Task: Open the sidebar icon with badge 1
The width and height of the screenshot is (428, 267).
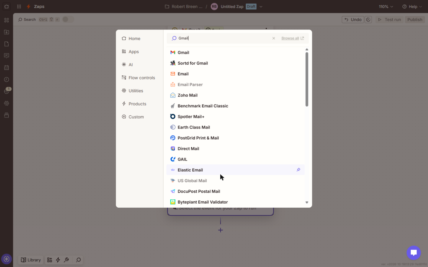Action: point(6,91)
